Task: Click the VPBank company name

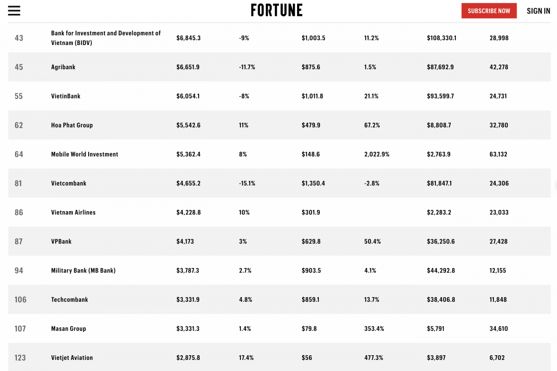Action: pyautogui.click(x=61, y=241)
